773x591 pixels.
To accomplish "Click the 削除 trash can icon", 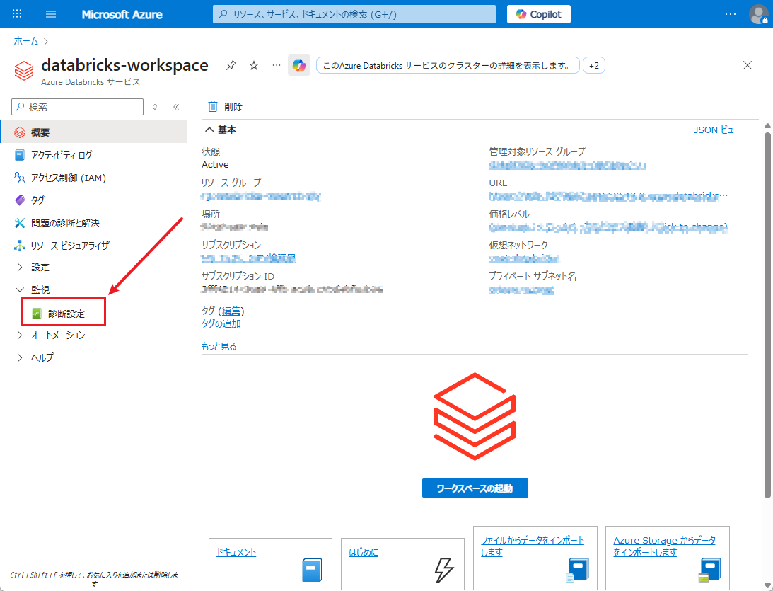I will coord(212,107).
